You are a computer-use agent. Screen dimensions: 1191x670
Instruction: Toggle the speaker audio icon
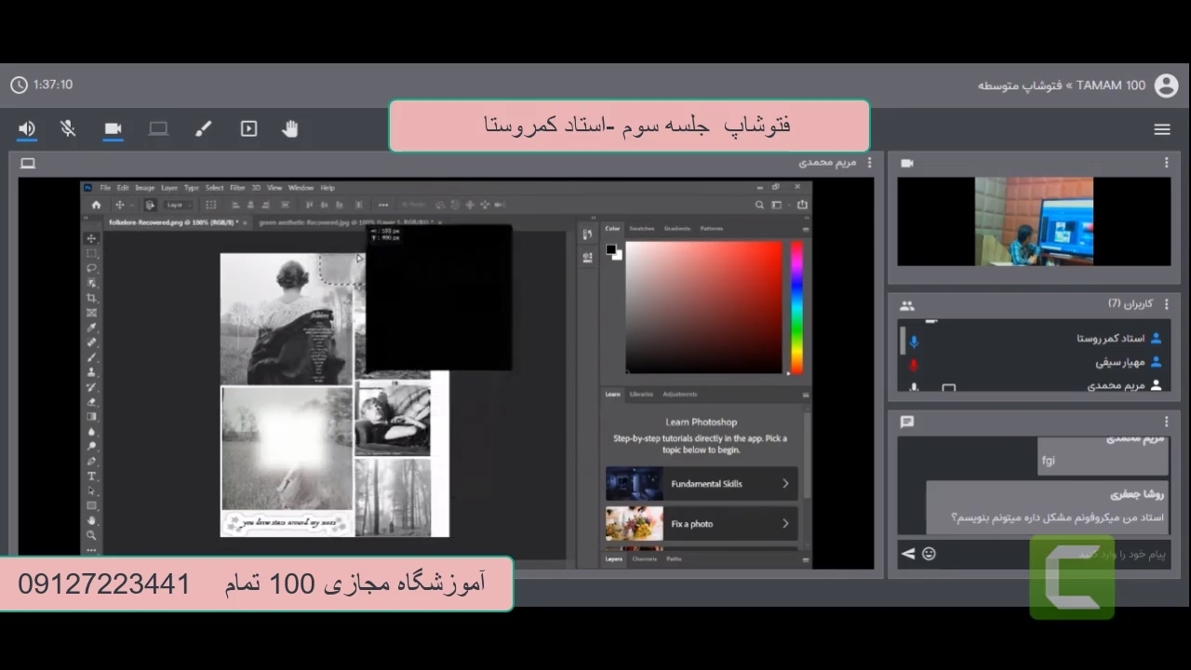point(27,128)
